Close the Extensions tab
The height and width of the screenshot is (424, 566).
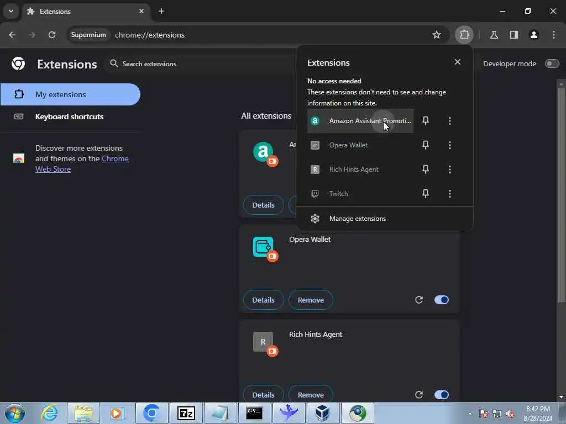pos(141,11)
